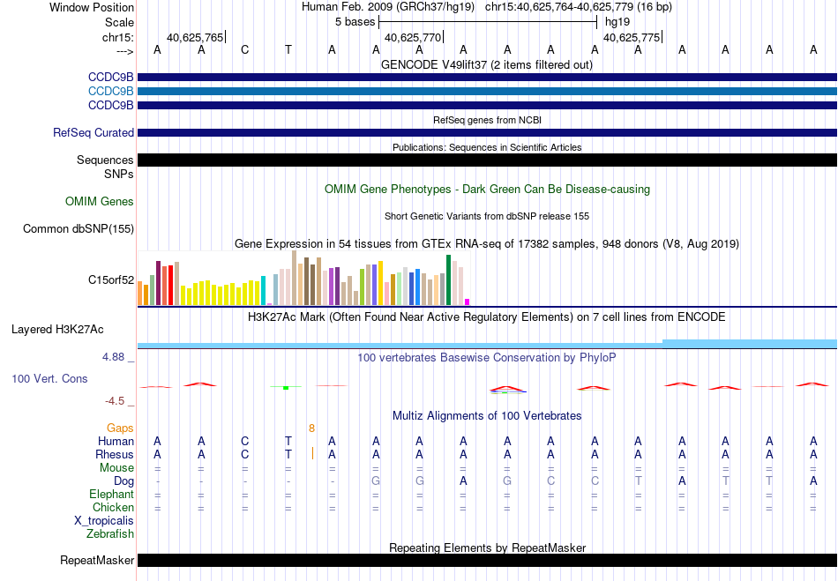Click the base C in the chr15 sequence row

tap(244, 50)
